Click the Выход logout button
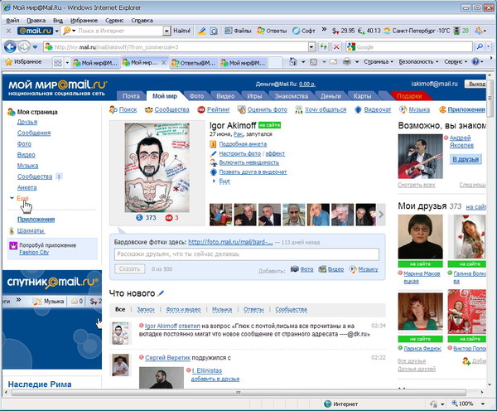Viewport: 497px width, 411px height. (475, 84)
